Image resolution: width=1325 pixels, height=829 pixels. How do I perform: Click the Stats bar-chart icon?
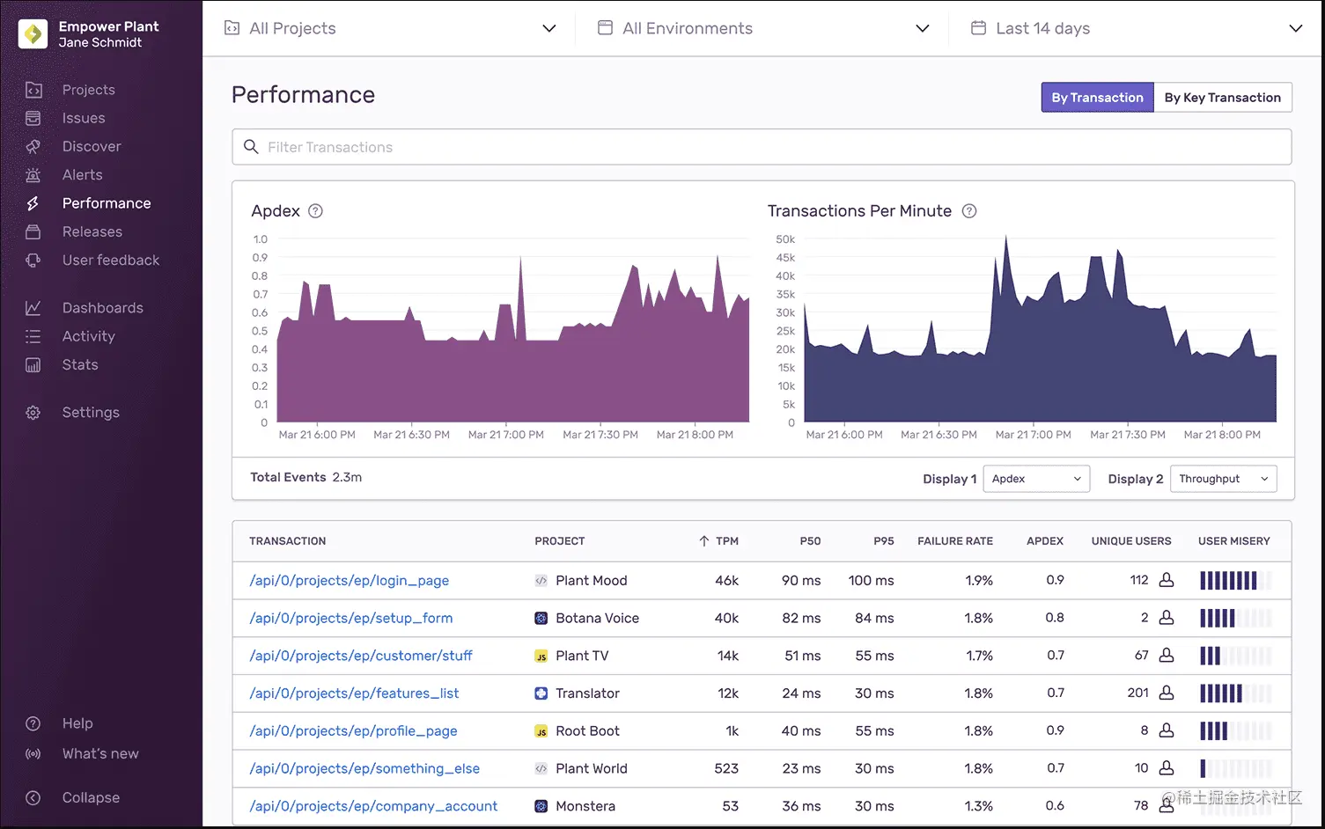coord(33,364)
